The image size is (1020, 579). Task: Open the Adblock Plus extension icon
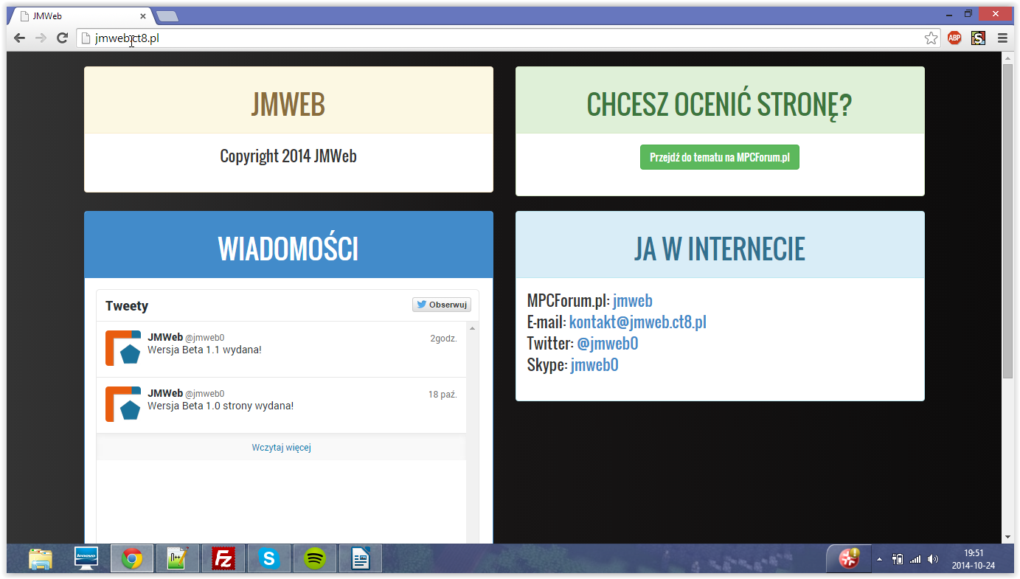[954, 38]
